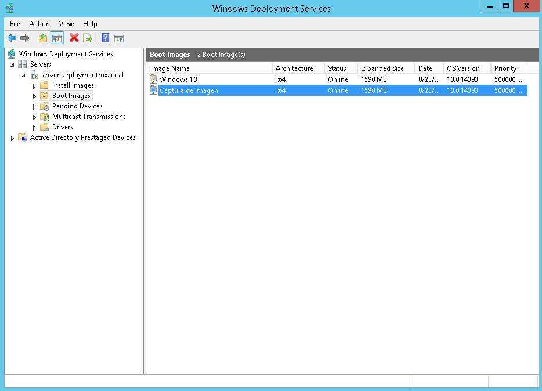Toggle Show/Hide Console Tree toolbar icon
The height and width of the screenshot is (391, 542).
pos(57,38)
